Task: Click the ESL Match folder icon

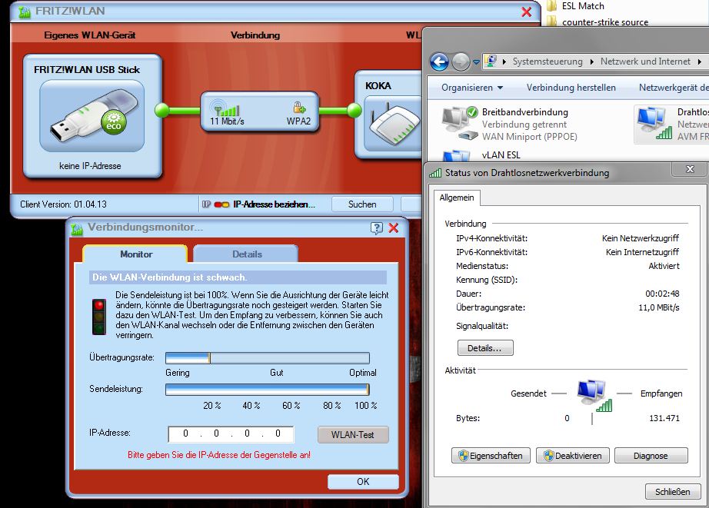Action: click(551, 5)
